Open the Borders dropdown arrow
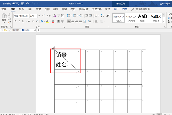 [x=105, y=21]
